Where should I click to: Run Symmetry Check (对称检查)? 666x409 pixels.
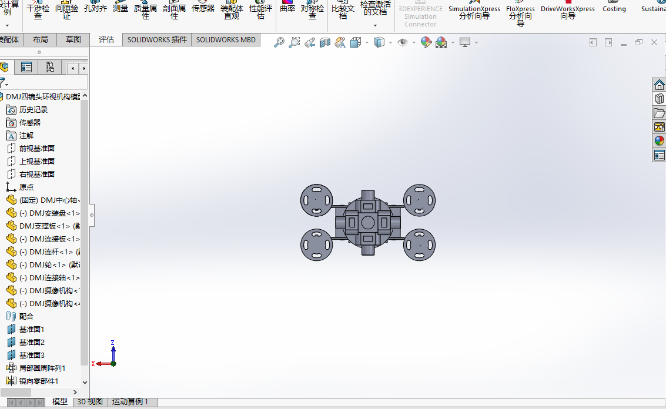tap(313, 10)
